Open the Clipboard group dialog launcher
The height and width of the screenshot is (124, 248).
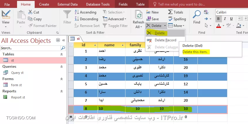coord(57,33)
